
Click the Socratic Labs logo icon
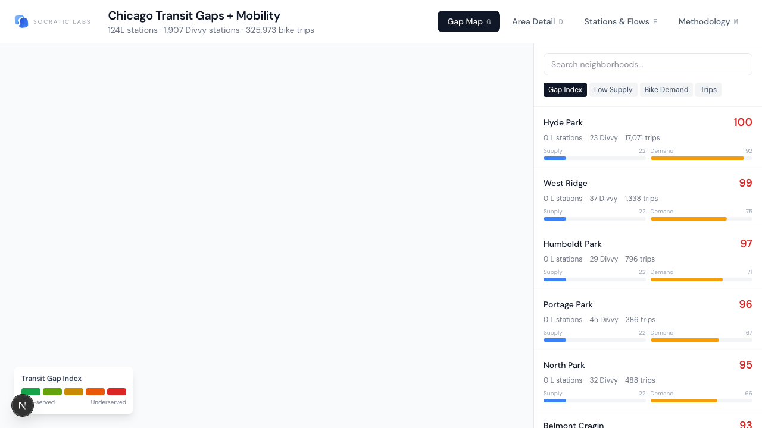point(21,21)
